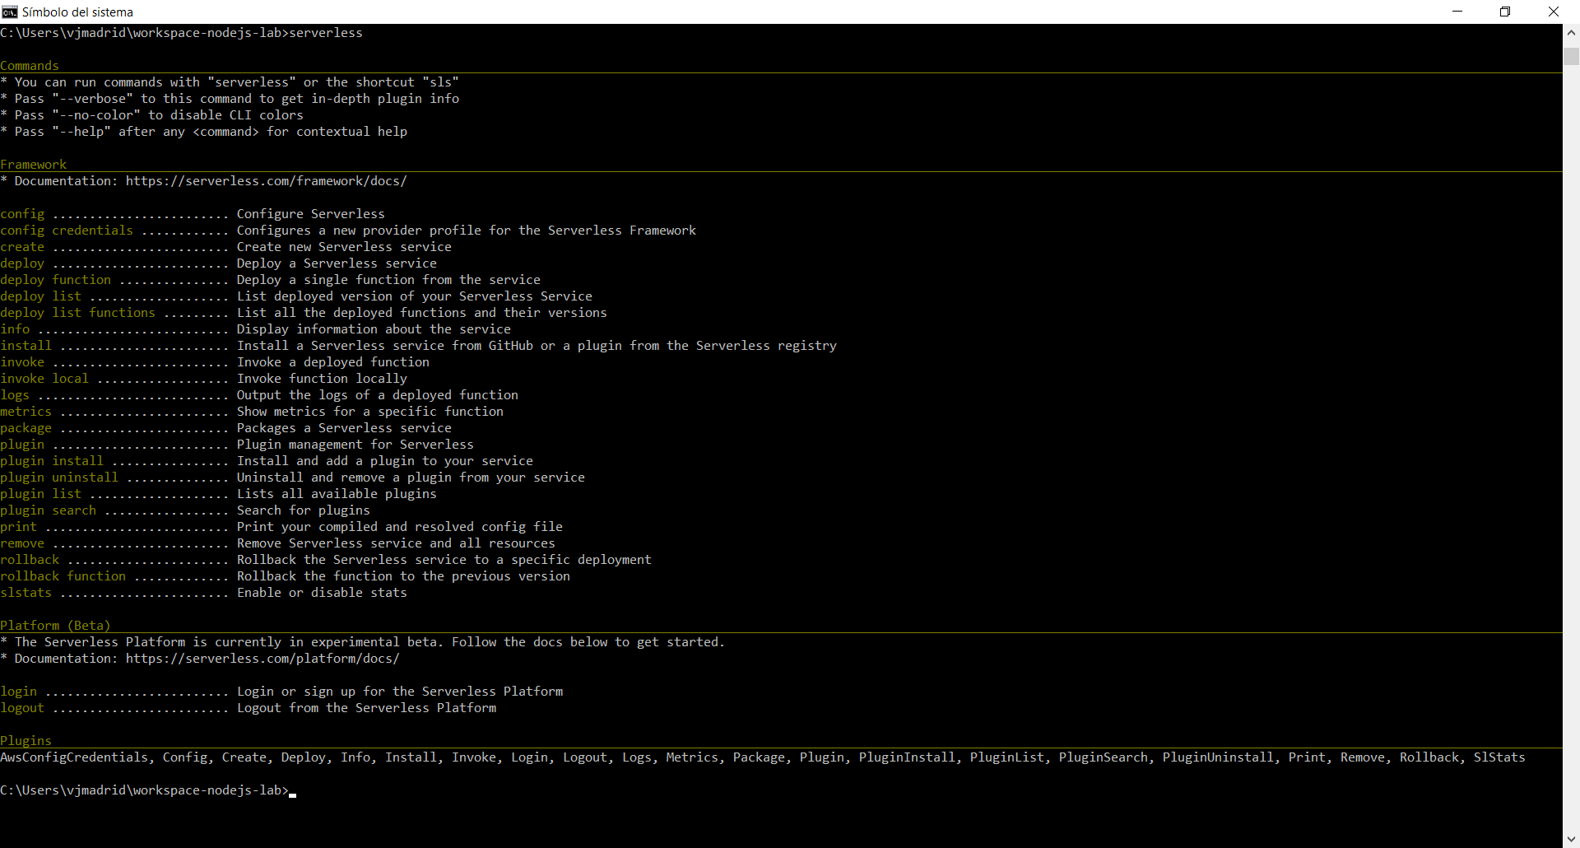Click the "rollback function" command name
The height and width of the screenshot is (848, 1580).
click(x=63, y=576)
